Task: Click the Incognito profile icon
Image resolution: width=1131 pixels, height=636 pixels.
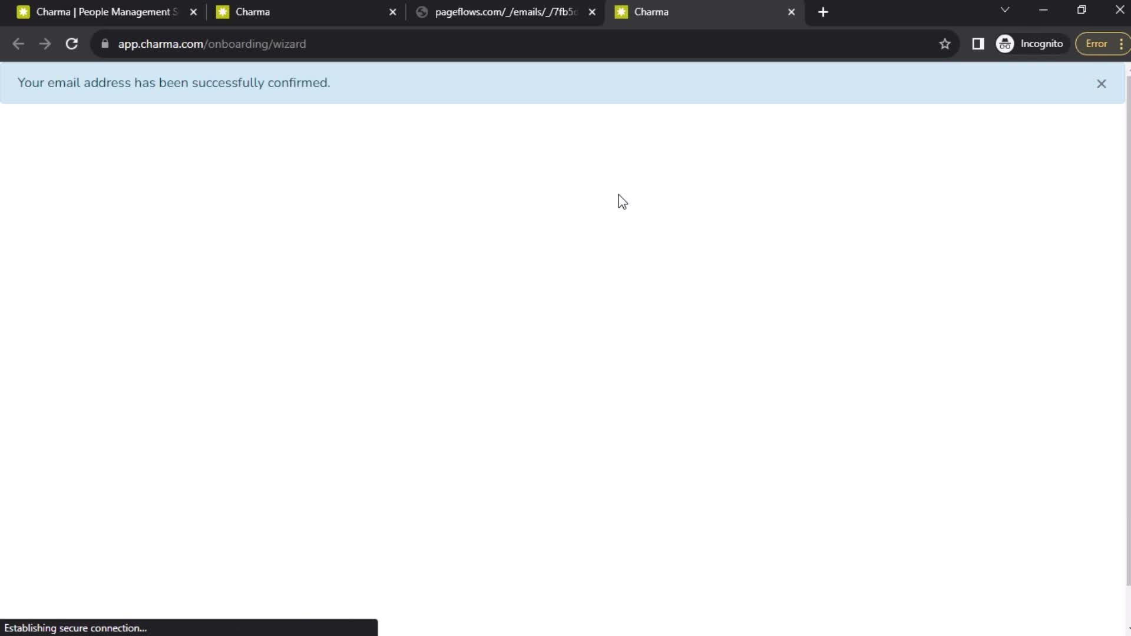Action: [x=1005, y=44]
